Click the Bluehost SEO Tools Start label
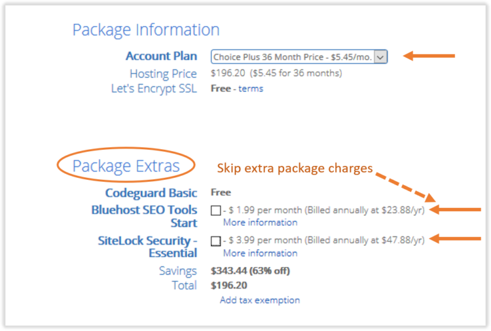This screenshot has width=491, height=331. pyautogui.click(x=145, y=217)
